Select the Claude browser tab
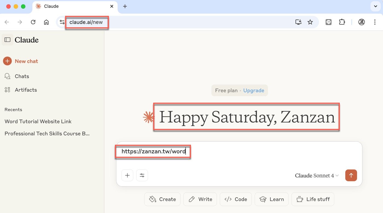This screenshot has height=213, width=383. 75,7
